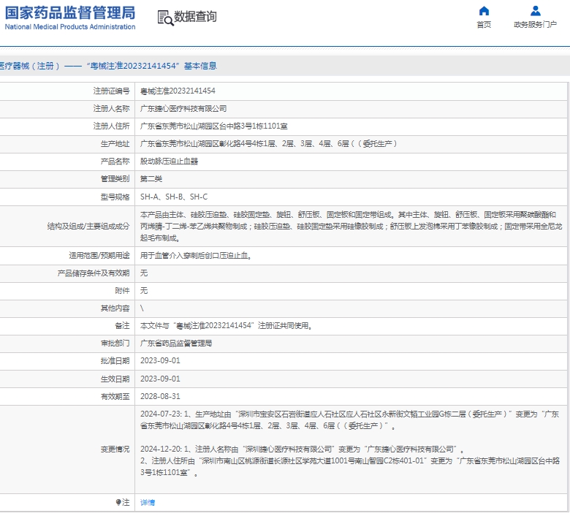The height and width of the screenshot is (516, 570).
Task: Click the 审批部门 row label
Action: pyautogui.click(x=115, y=344)
